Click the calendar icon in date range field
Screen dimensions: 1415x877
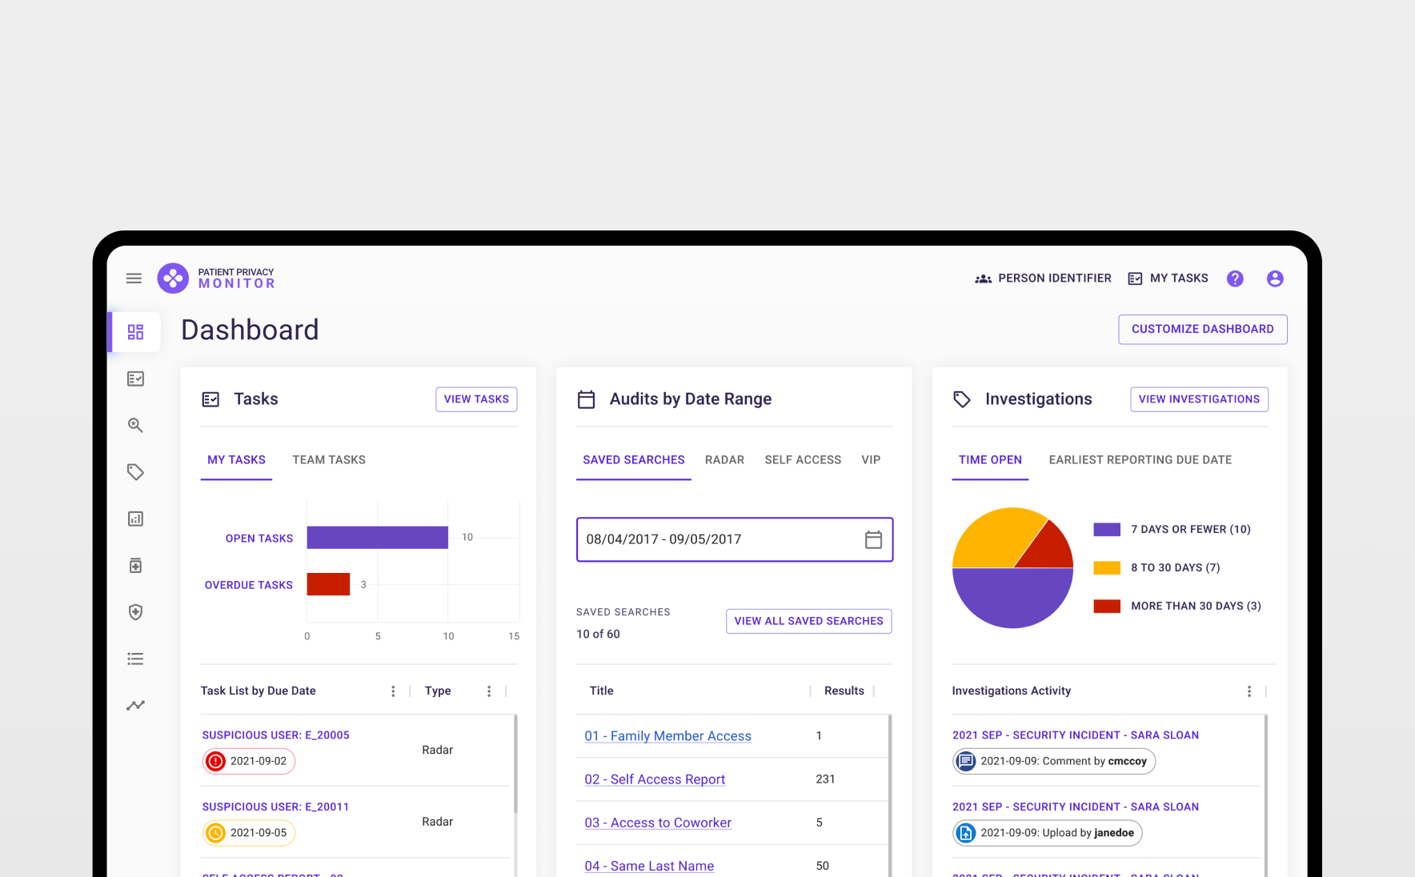click(x=873, y=539)
